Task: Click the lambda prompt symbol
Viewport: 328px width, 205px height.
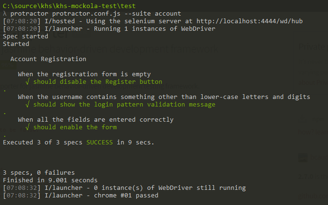Action: tap(5, 14)
